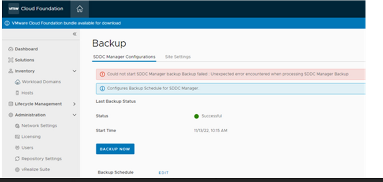Click the Configures Backup Schedule info text
This screenshot has height=182, width=383.
click(153, 88)
